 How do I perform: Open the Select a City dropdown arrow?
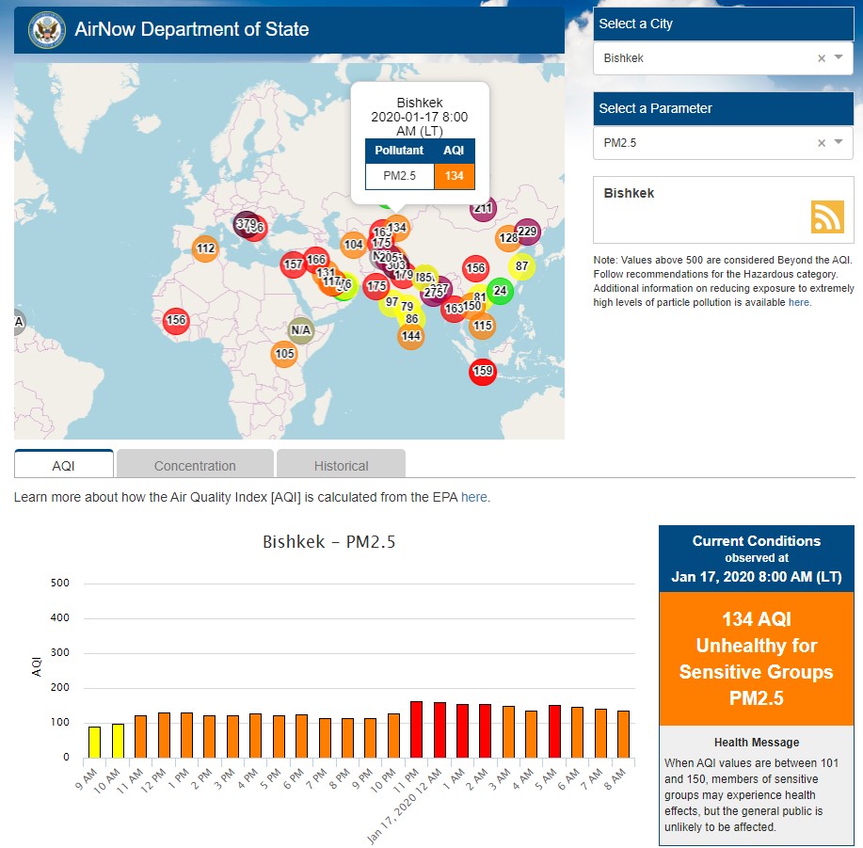(839, 57)
